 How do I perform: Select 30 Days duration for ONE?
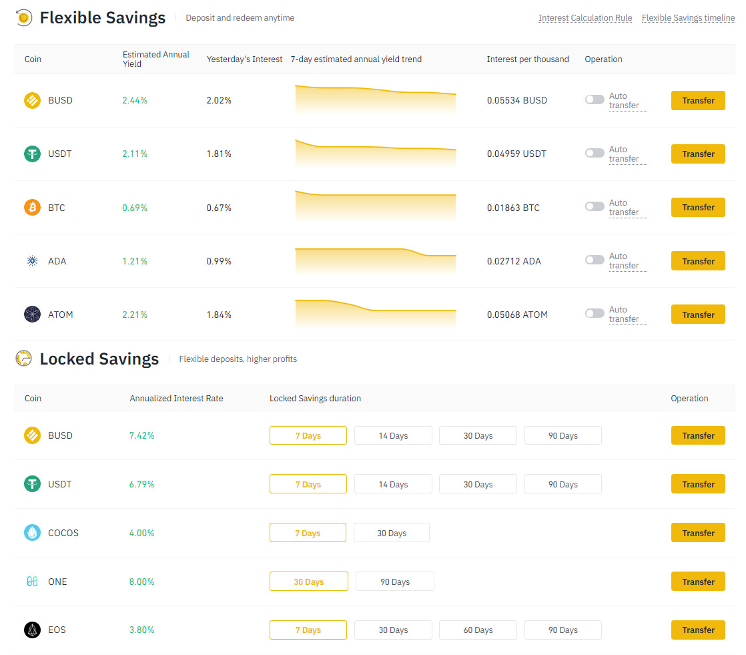point(309,581)
